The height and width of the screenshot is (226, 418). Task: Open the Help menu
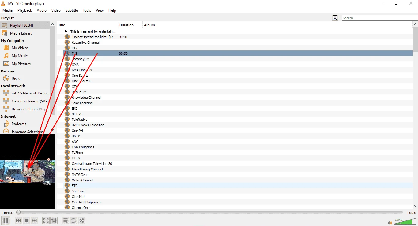click(x=112, y=10)
